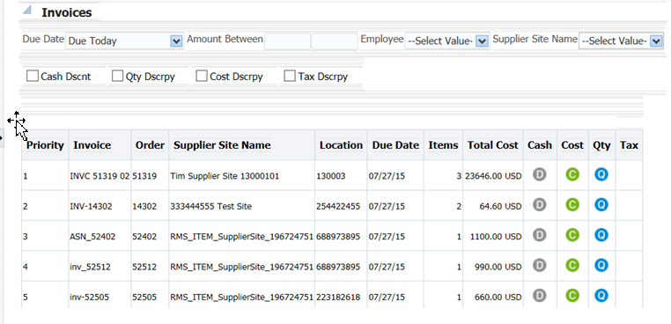
Task: Click the Cash discount icon for inv-52505
Action: click(x=539, y=295)
